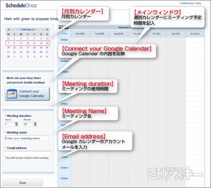This screenshot has height=188, width=211.
Task: Click the + More link in weekly calendar
Action: pyautogui.click(x=64, y=34)
